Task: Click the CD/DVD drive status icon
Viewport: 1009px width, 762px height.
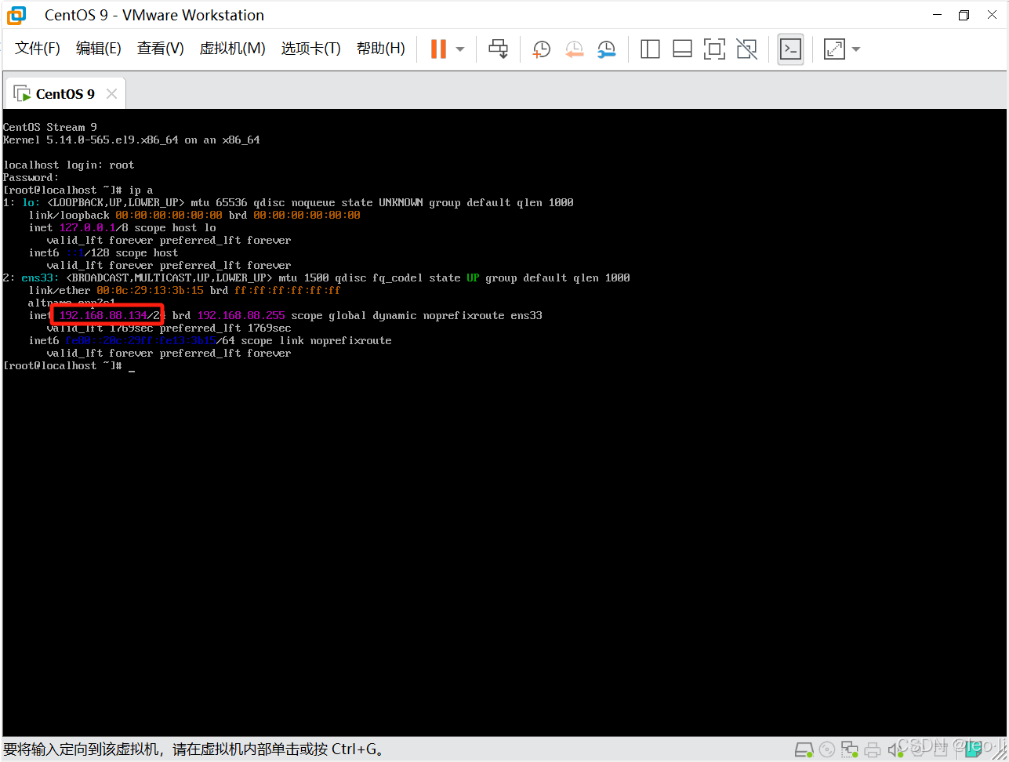Action: (826, 749)
